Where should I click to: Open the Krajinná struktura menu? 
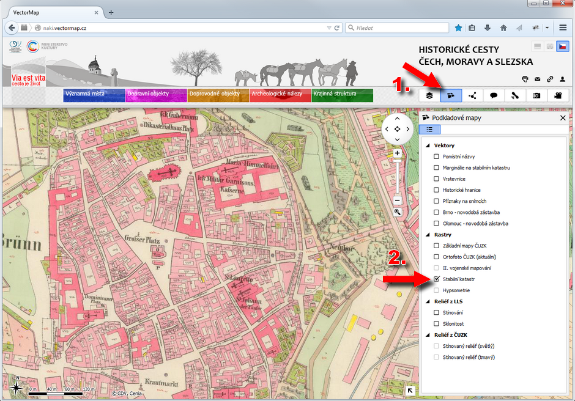pos(342,95)
